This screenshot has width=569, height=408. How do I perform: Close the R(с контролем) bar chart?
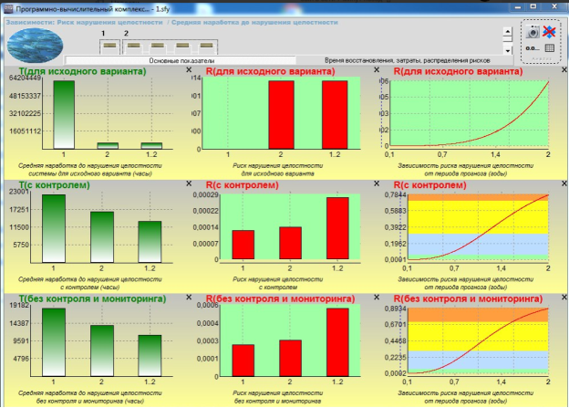377,183
